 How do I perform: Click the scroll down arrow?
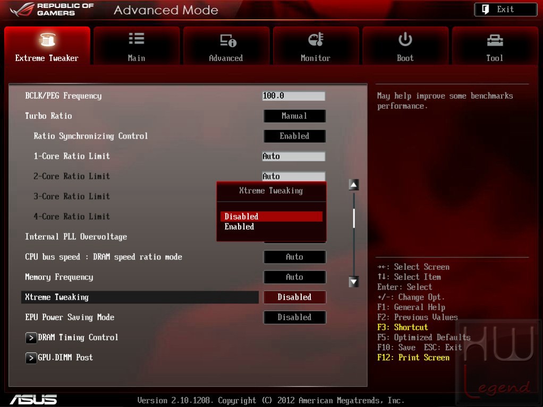coord(353,282)
